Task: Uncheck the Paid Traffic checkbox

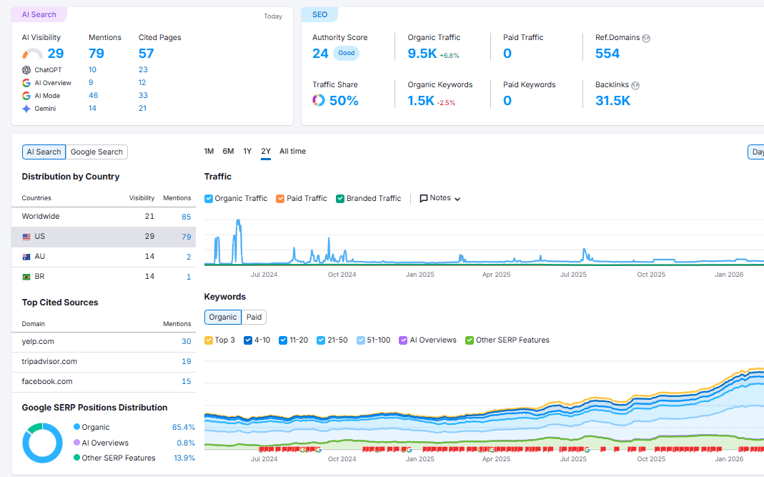Action: pyautogui.click(x=279, y=198)
